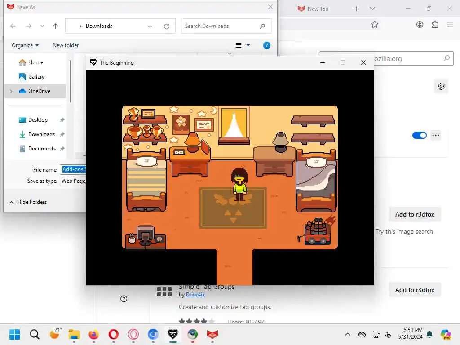Open clock showing 6:50 PM
Viewport: 460px width, 345px height.
pos(411,333)
